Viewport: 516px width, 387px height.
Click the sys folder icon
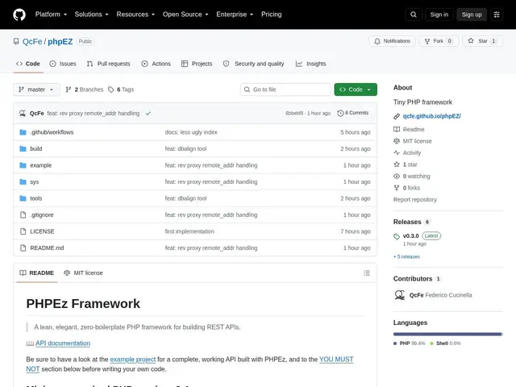point(23,181)
